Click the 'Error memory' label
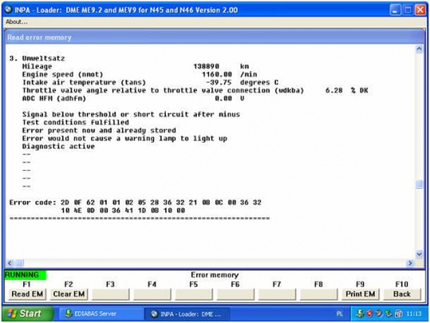Viewport: 430px width, 323px height. click(x=215, y=275)
